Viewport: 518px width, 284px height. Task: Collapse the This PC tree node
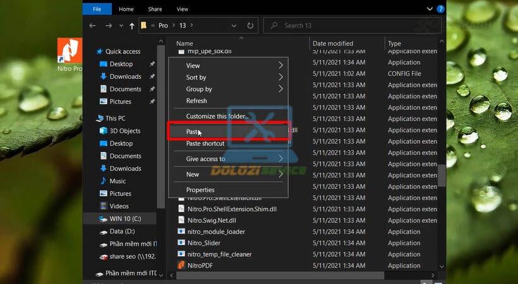[x=93, y=119]
